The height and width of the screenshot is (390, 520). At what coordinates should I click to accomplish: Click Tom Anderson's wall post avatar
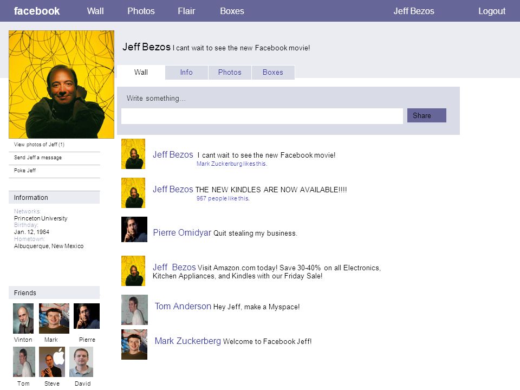135,310
